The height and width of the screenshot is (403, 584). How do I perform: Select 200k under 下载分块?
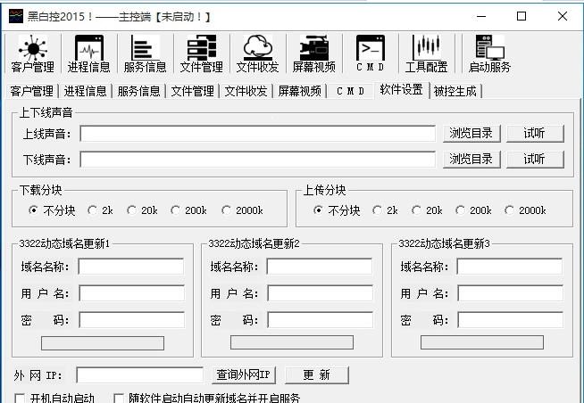pyautogui.click(x=188, y=210)
